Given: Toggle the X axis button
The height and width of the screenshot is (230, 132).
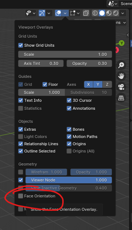Looking at the screenshot, I should [x=88, y=84].
